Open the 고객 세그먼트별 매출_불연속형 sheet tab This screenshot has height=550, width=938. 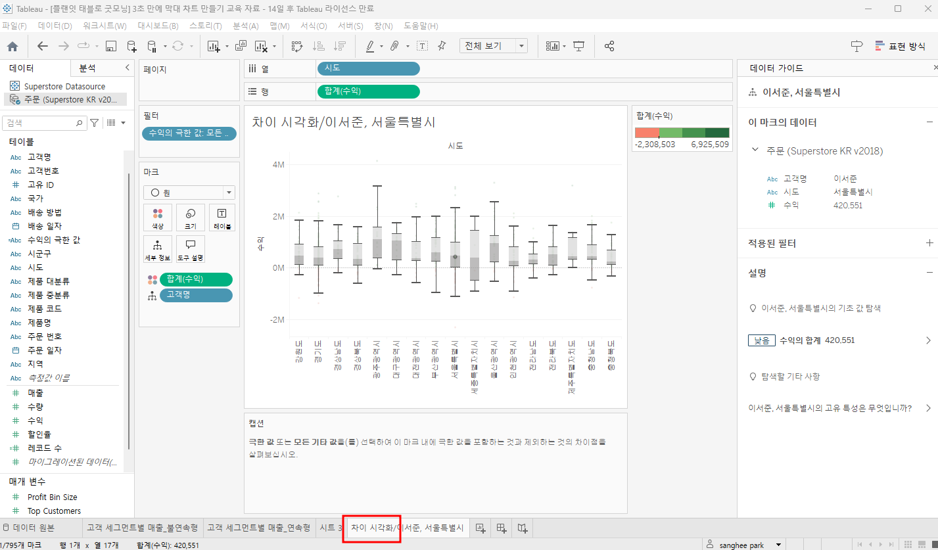(x=142, y=528)
